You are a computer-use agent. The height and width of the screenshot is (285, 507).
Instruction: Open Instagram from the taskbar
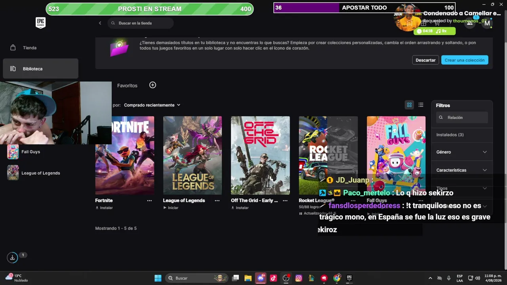299,278
